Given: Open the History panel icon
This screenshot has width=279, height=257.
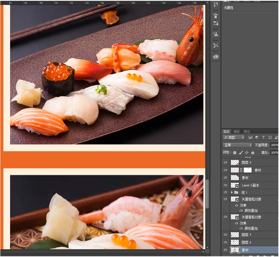Looking at the screenshot, I should (x=216, y=4).
